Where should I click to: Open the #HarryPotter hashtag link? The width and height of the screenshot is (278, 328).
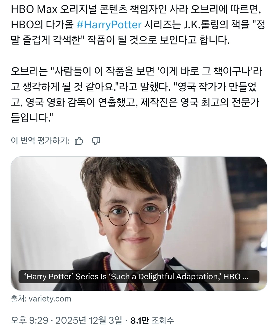tap(109, 25)
